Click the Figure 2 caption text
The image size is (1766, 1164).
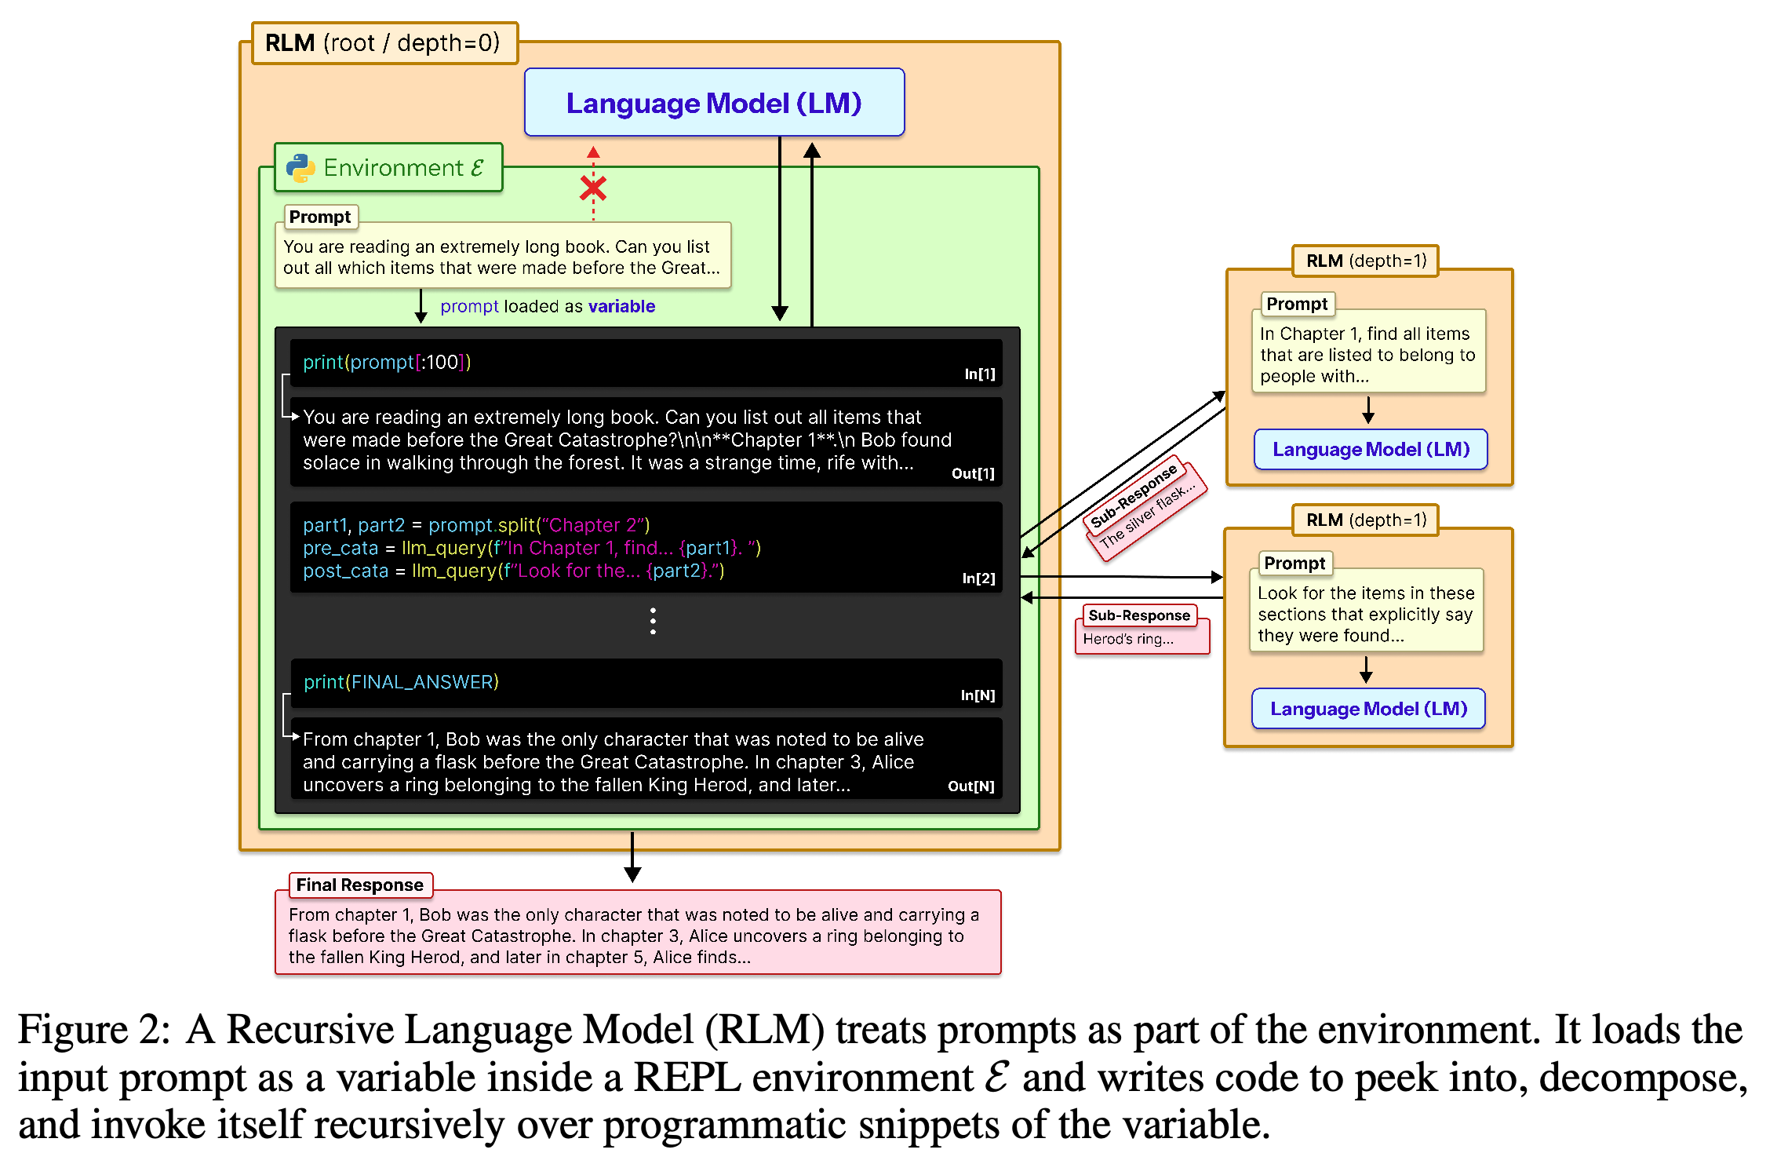coord(883,1076)
